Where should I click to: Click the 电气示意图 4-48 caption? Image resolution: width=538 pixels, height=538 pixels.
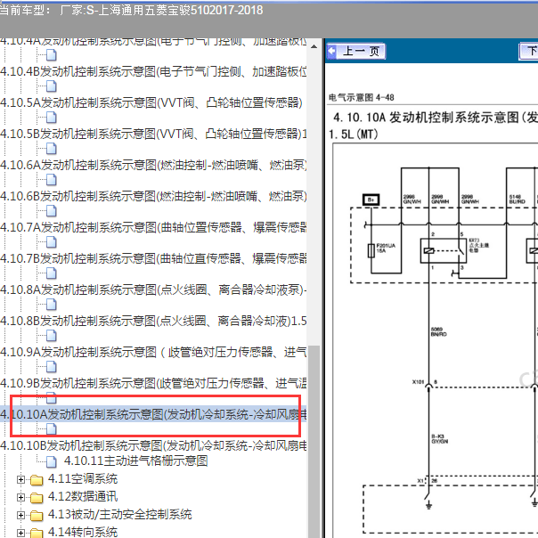(x=362, y=97)
